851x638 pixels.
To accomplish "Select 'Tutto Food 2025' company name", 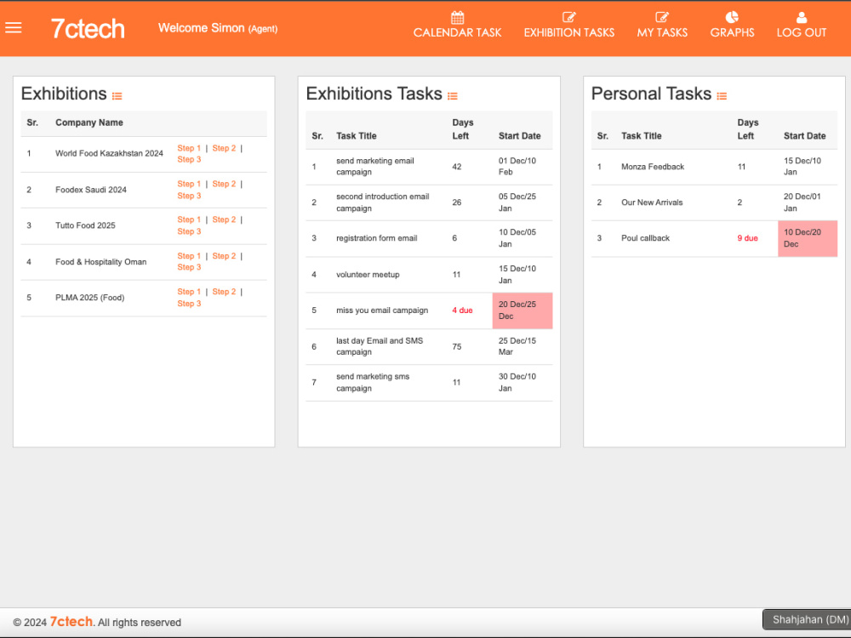I will coord(85,225).
